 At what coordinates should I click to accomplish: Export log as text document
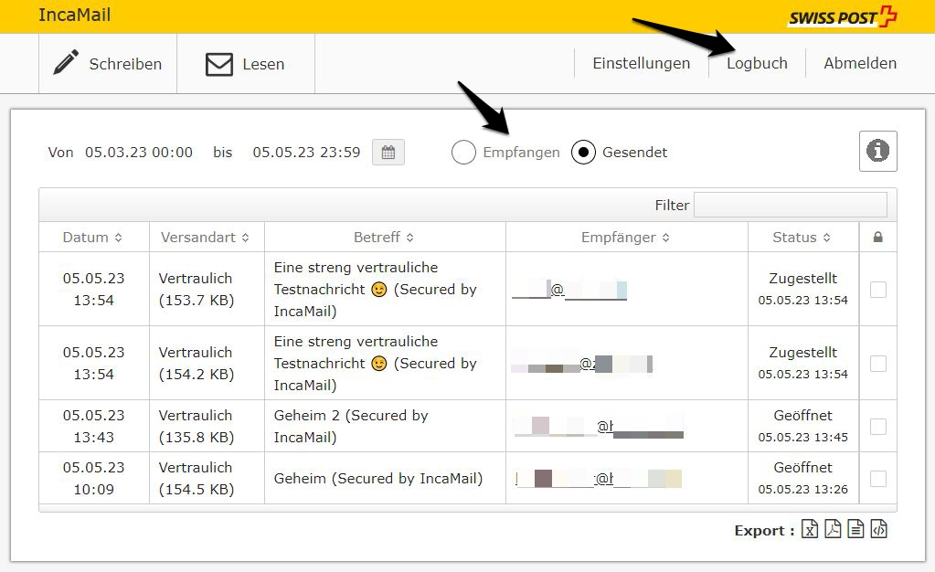tap(855, 529)
